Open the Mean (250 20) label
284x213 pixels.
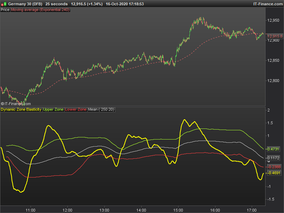tap(101, 109)
